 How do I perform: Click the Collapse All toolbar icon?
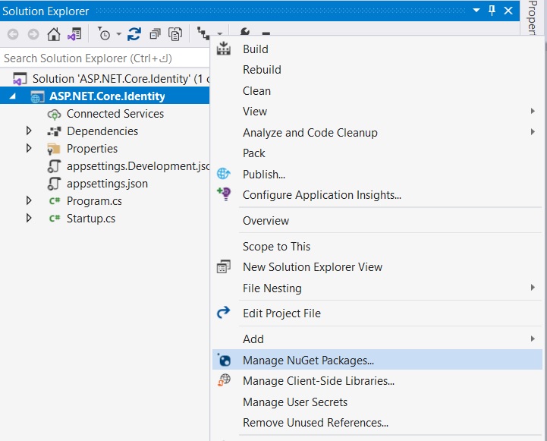[x=155, y=34]
